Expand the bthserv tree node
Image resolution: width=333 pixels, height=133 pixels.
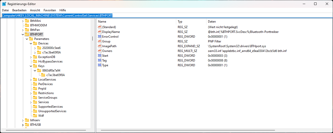coord(23,120)
